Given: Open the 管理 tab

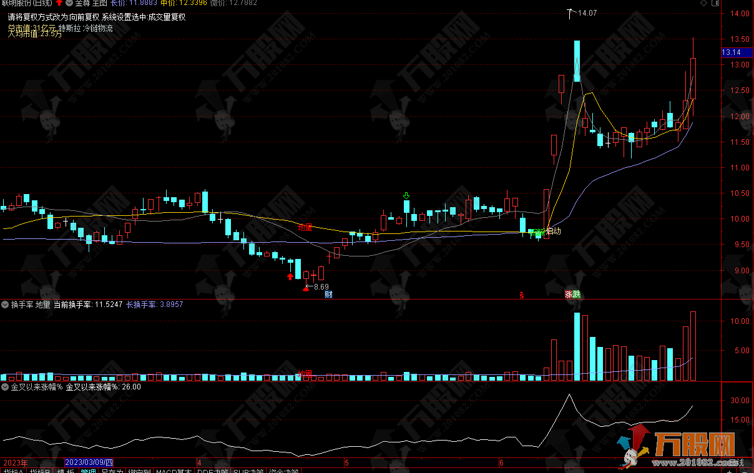Looking at the screenshot, I should [x=89, y=470].
